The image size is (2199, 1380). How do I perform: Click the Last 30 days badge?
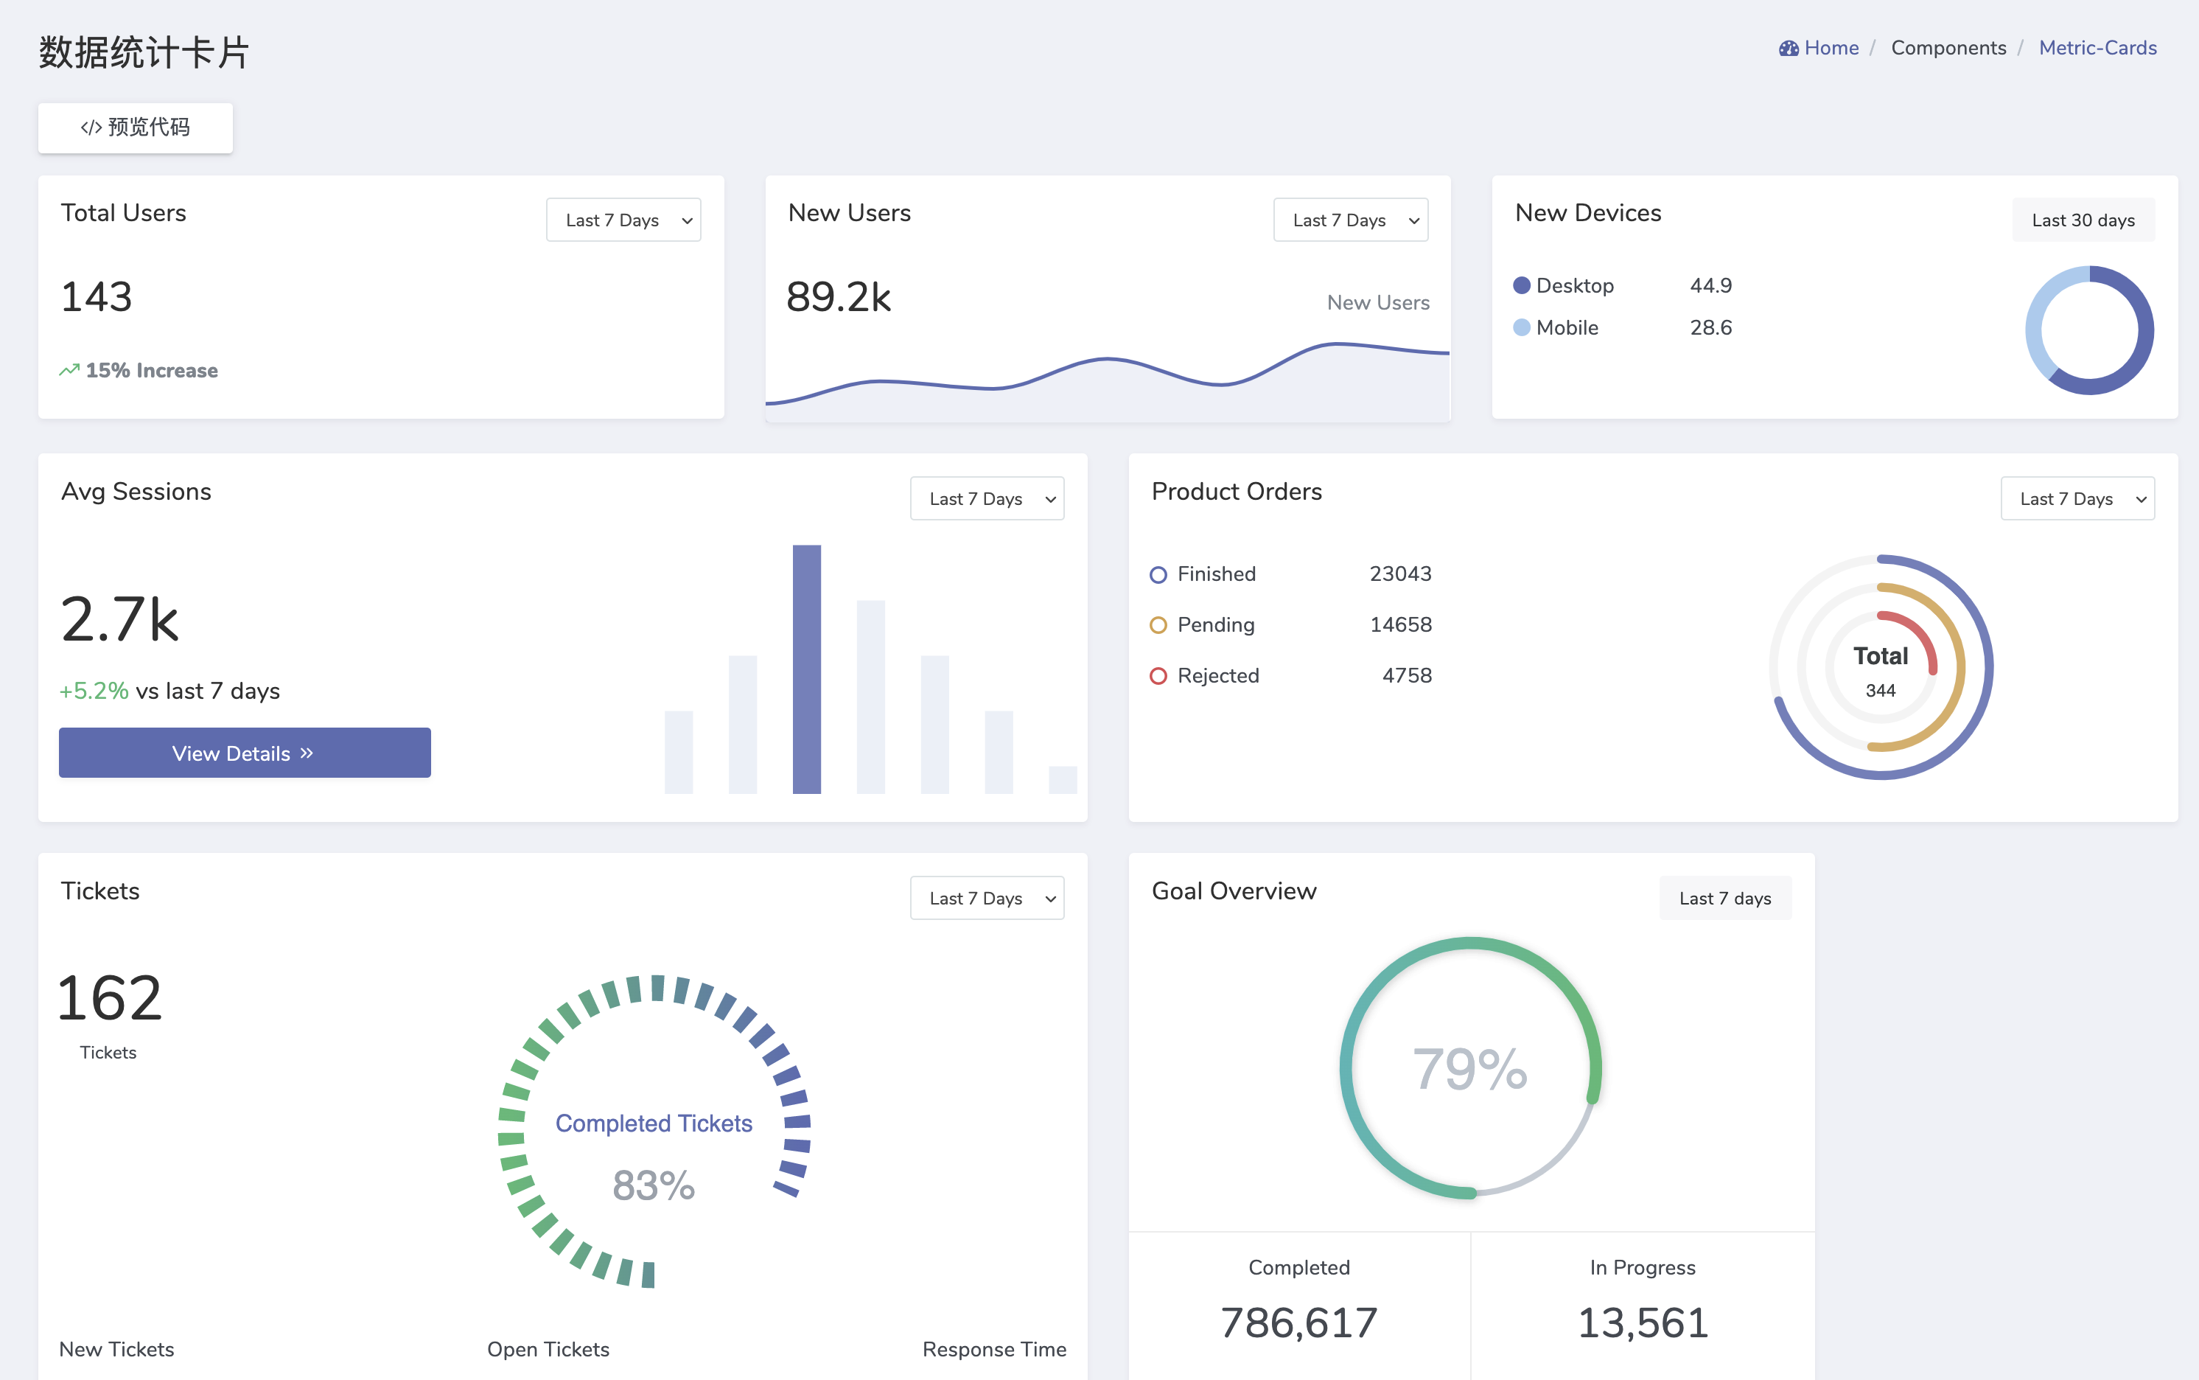[2083, 220]
